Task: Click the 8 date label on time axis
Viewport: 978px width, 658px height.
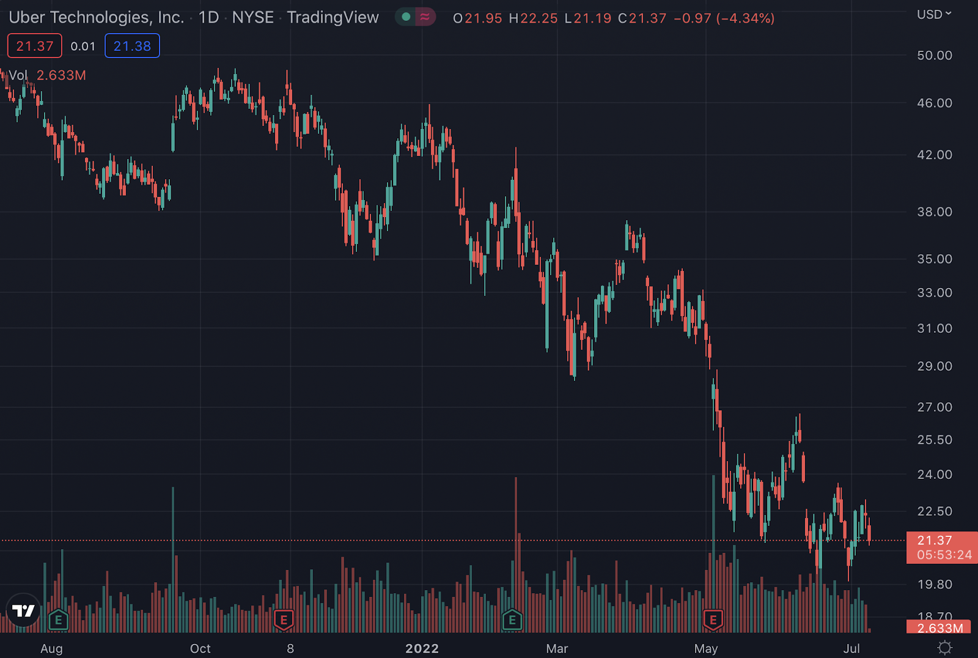Action: (x=290, y=649)
